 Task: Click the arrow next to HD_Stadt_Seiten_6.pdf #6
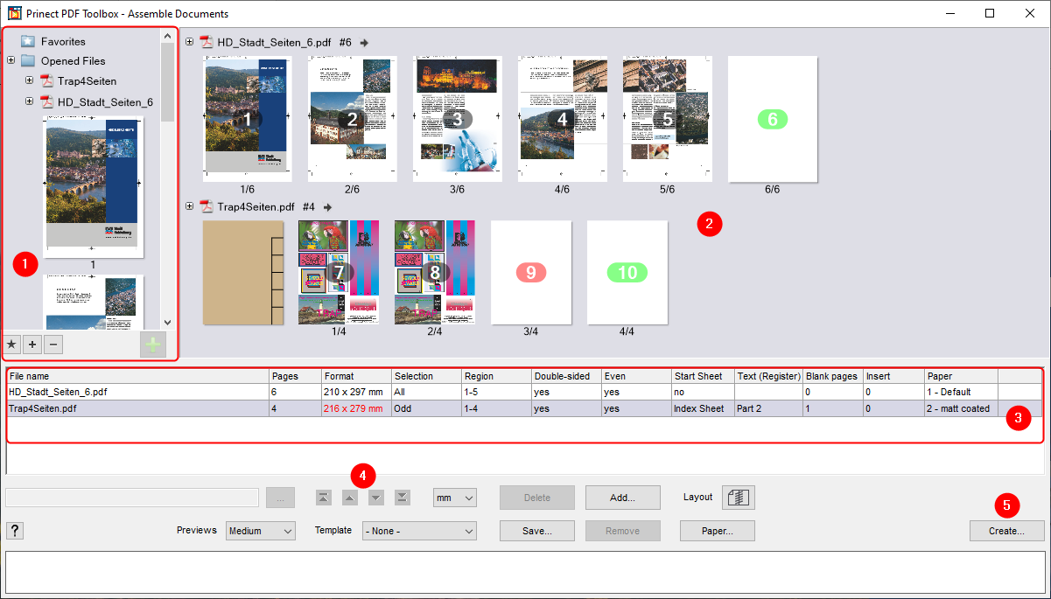[x=365, y=42]
